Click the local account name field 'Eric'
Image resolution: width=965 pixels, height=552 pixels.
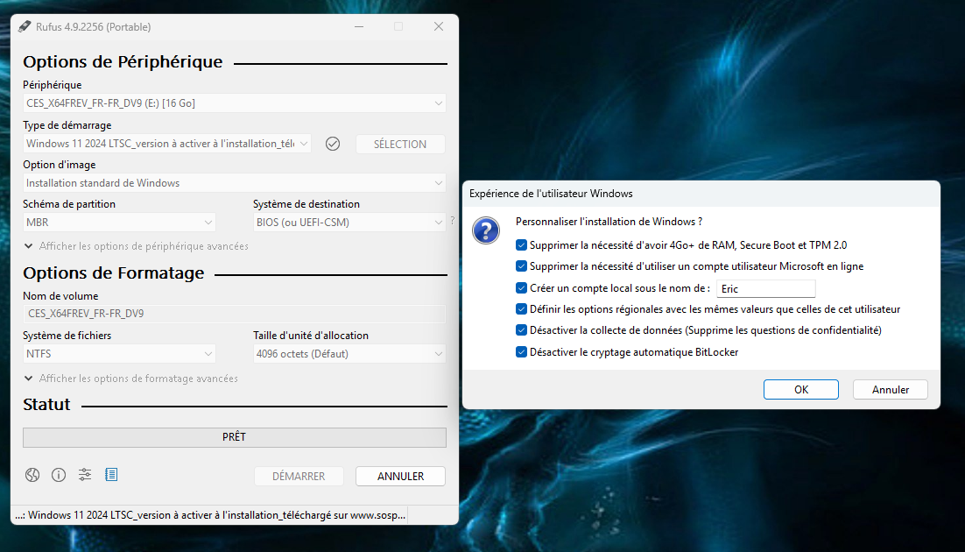(765, 288)
